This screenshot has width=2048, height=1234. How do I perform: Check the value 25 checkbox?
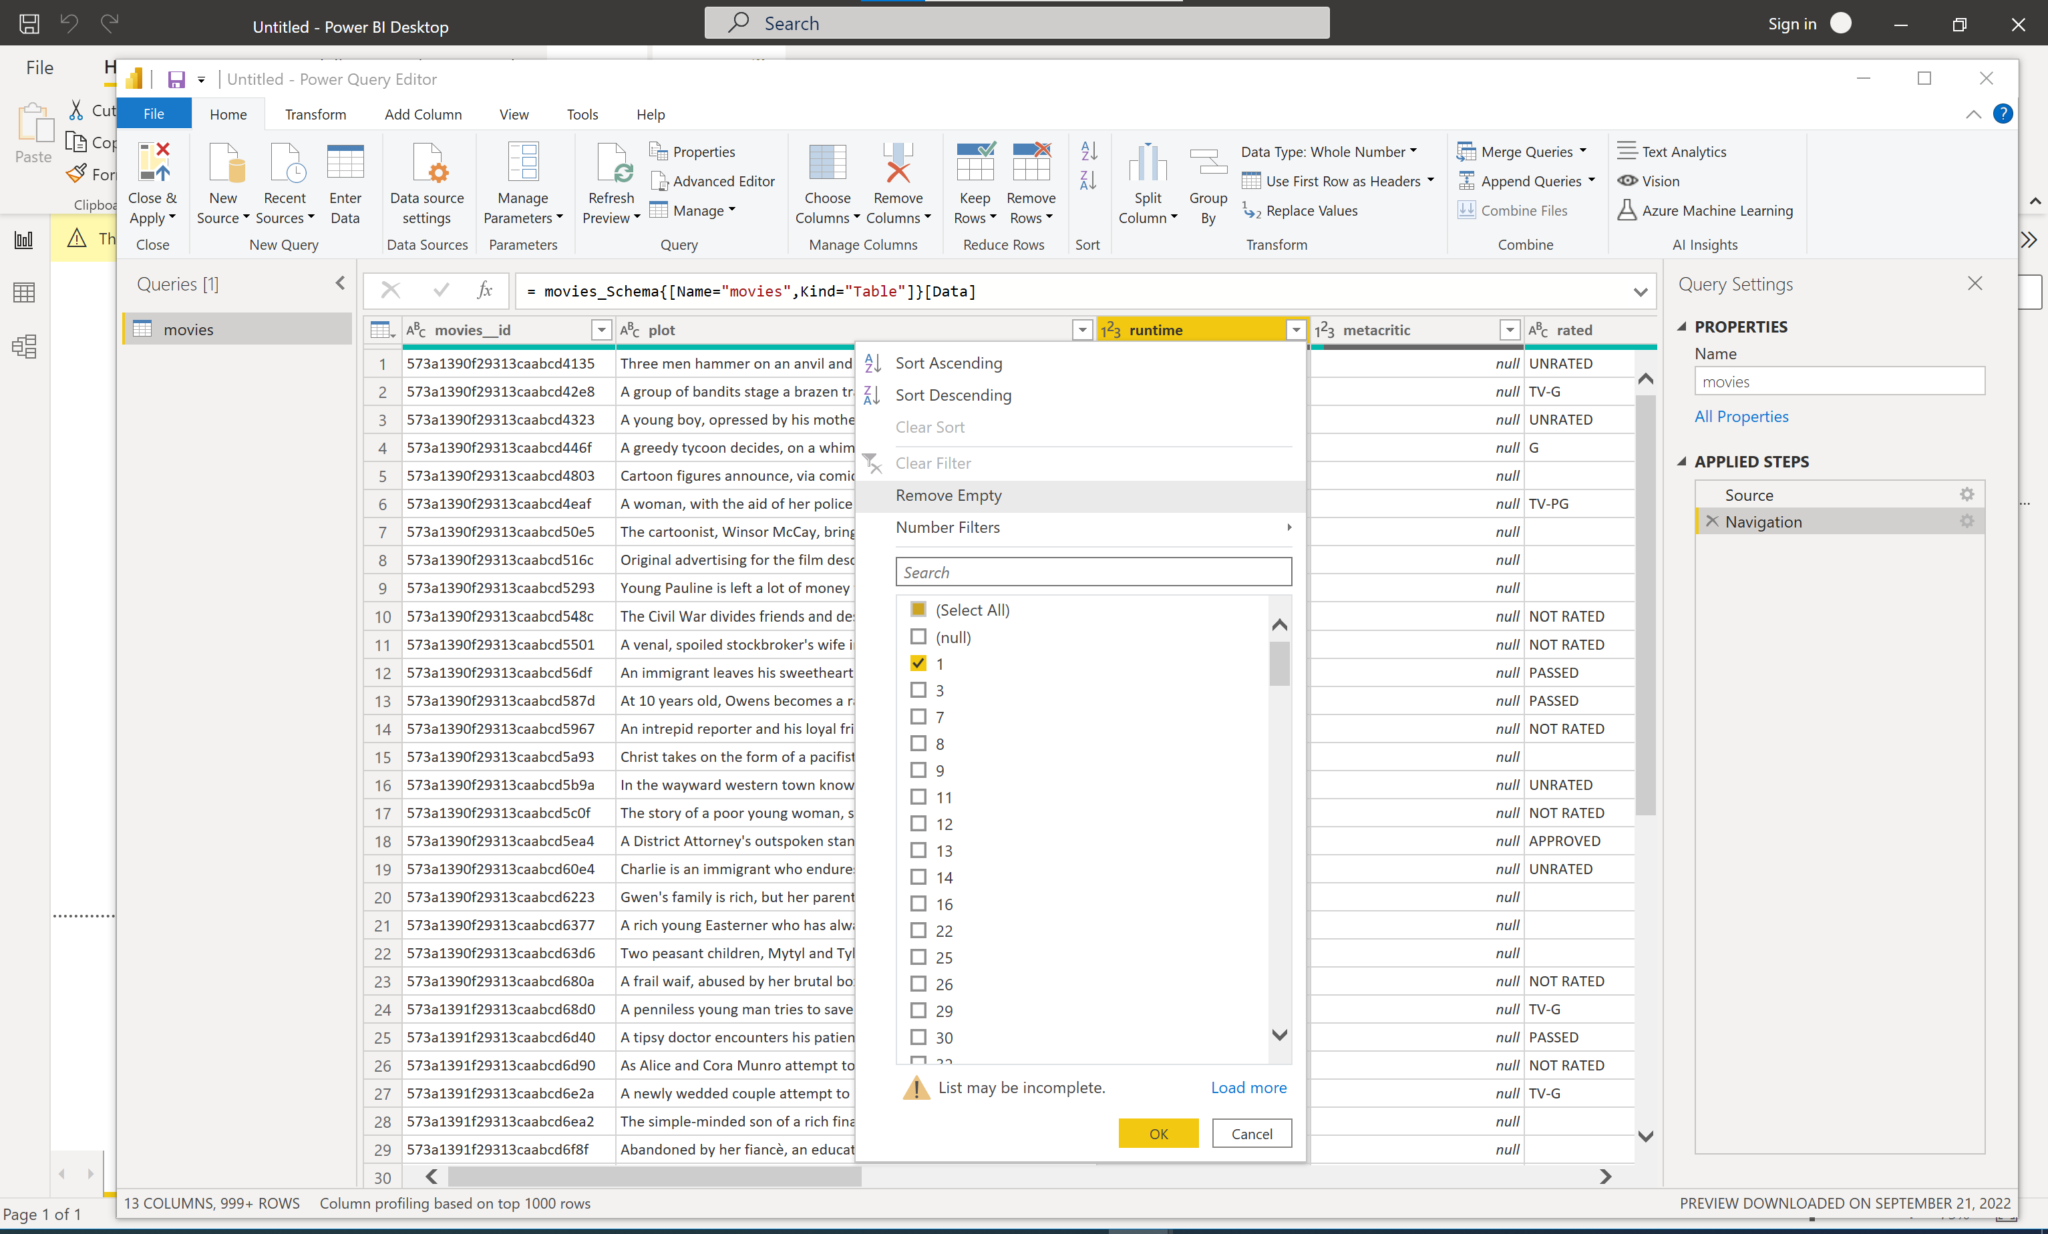coord(918,956)
